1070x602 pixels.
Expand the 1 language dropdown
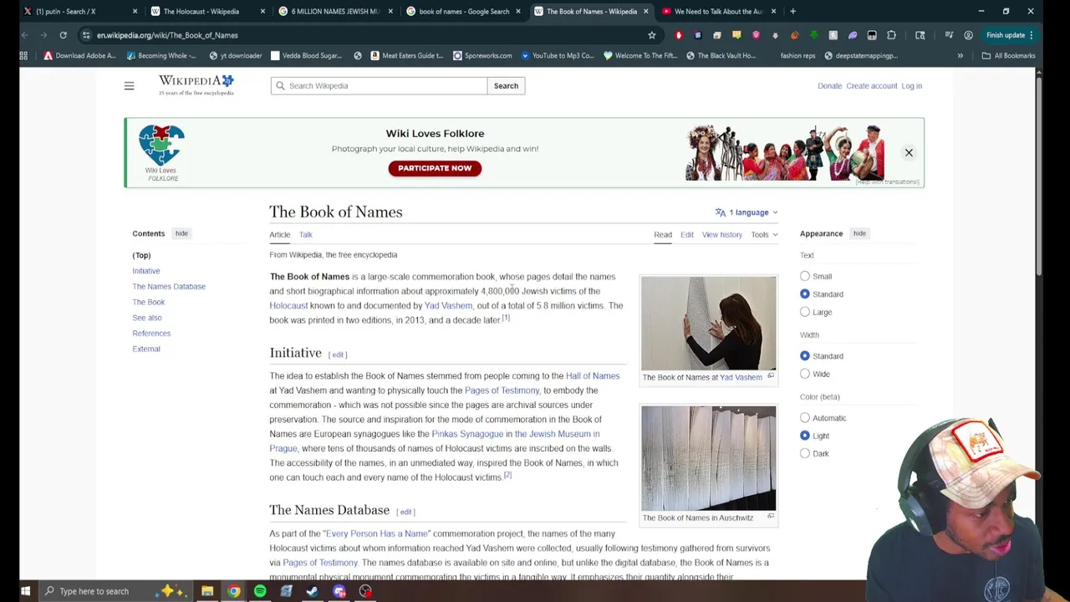pyautogui.click(x=746, y=212)
